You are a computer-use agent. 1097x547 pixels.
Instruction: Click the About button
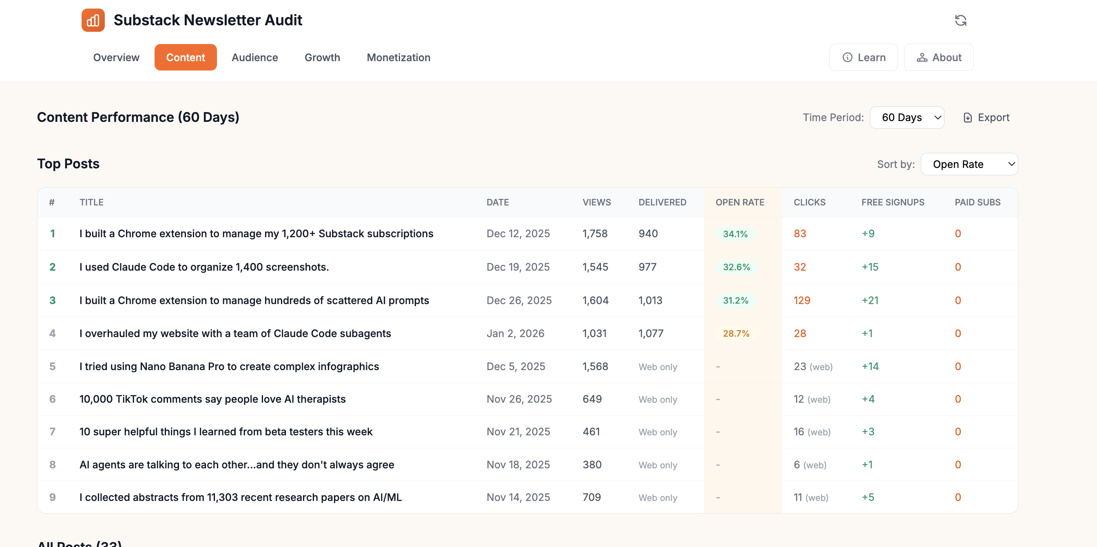tap(939, 57)
